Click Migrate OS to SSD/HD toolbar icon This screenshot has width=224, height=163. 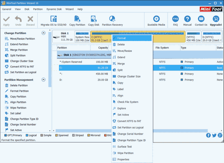coord(53,19)
